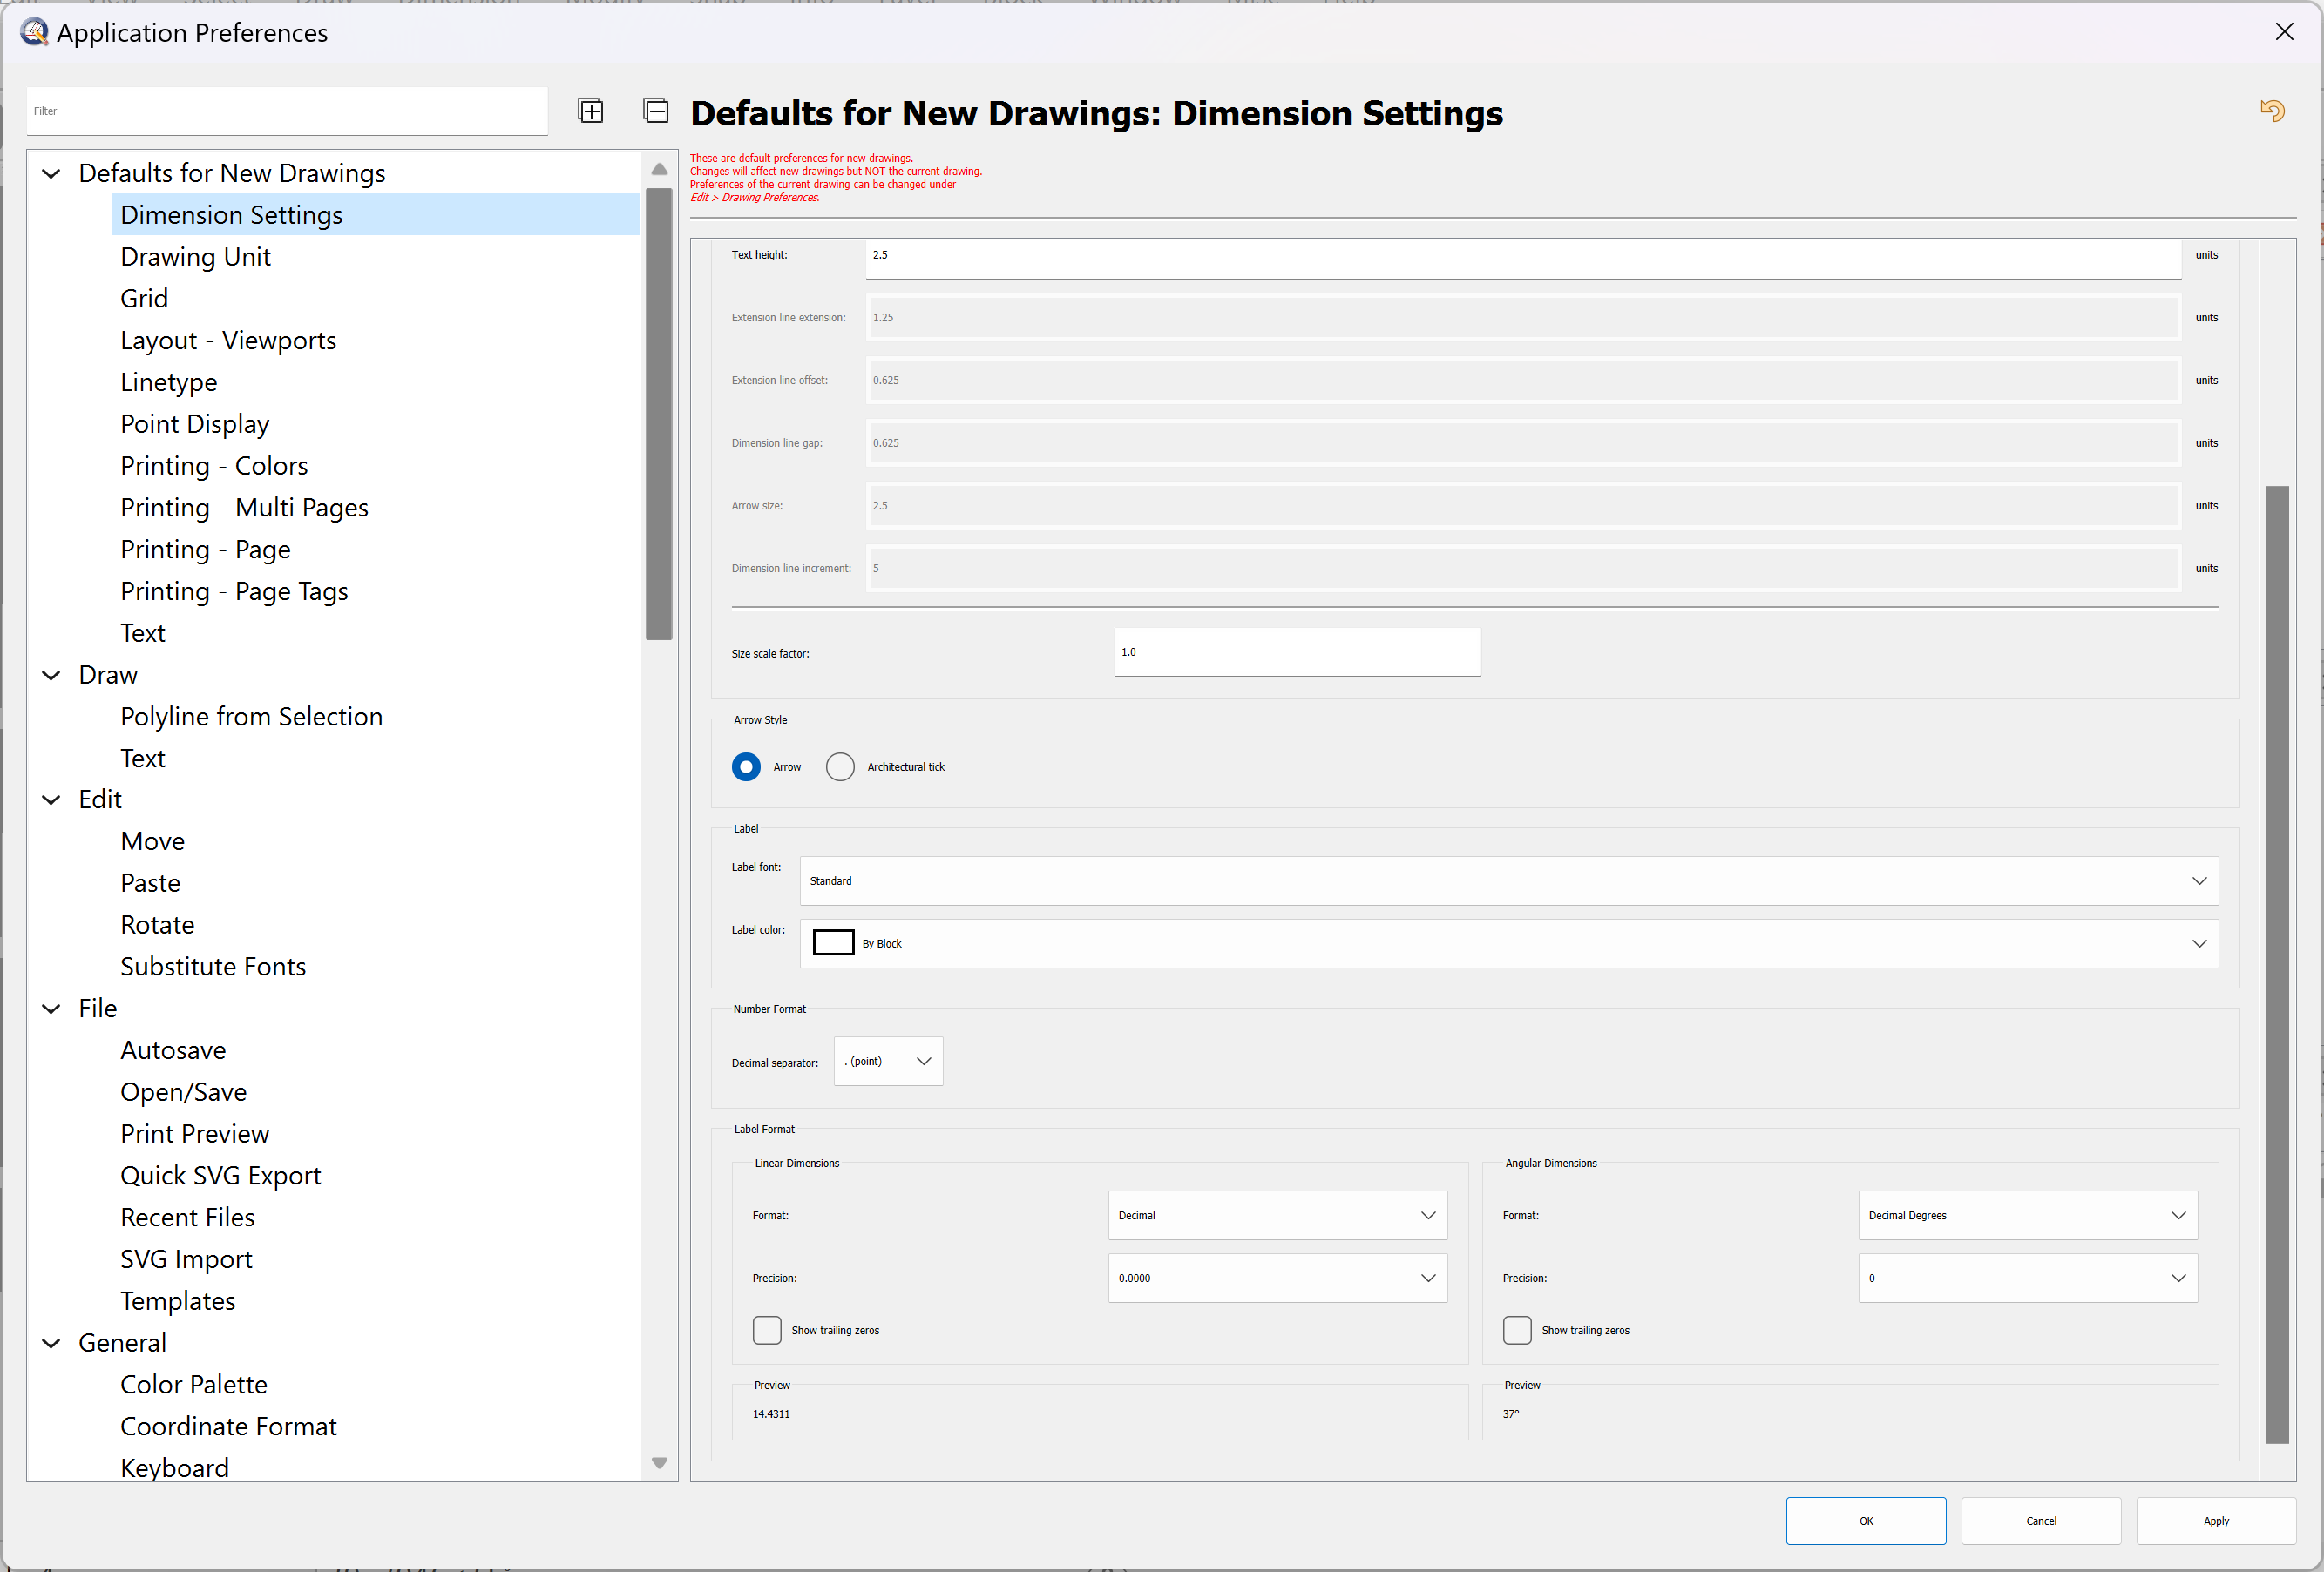Image resolution: width=2324 pixels, height=1572 pixels.
Task: Open linear dimensions Format dropdown
Action: pos(1277,1215)
